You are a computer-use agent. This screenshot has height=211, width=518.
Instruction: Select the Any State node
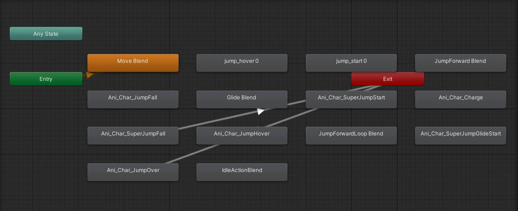tap(46, 34)
